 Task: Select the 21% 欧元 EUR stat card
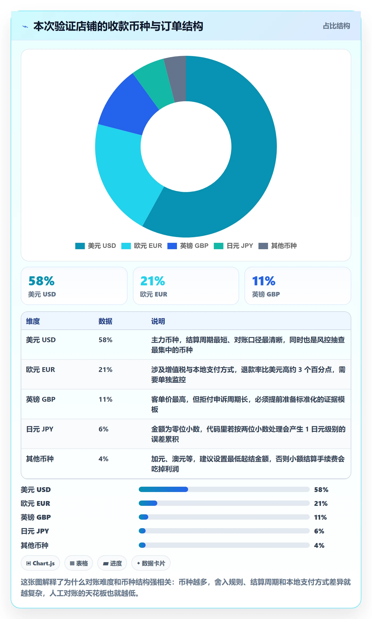pos(186,286)
